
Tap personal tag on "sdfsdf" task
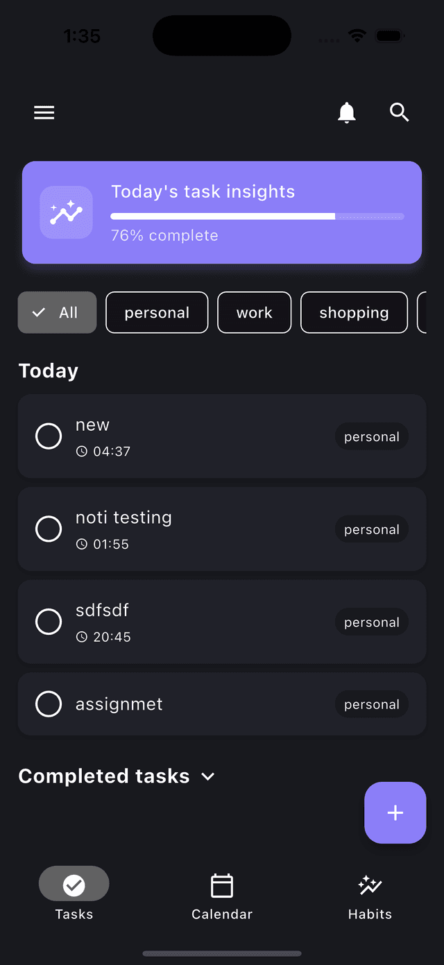[372, 622]
